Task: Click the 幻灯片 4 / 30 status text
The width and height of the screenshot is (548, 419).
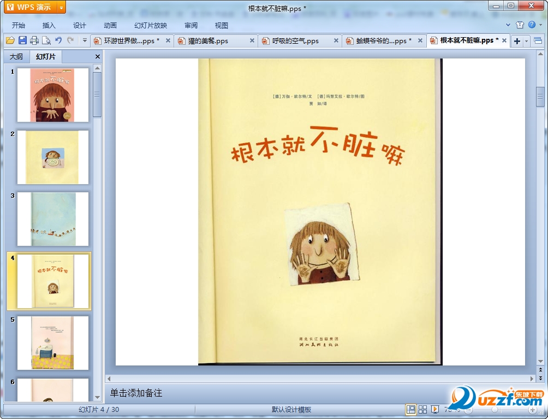Action: click(99, 409)
